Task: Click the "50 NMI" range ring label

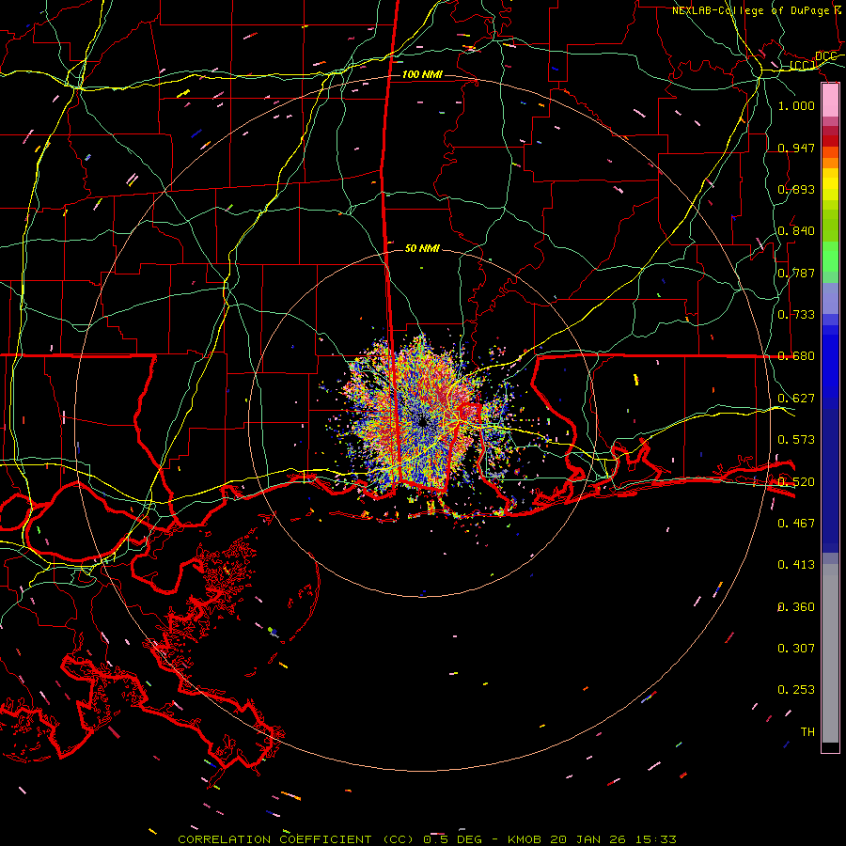Action: click(x=422, y=248)
